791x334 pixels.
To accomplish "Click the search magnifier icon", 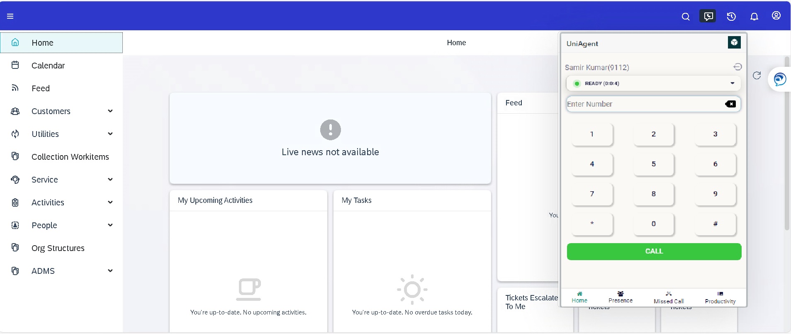I will pyautogui.click(x=686, y=17).
